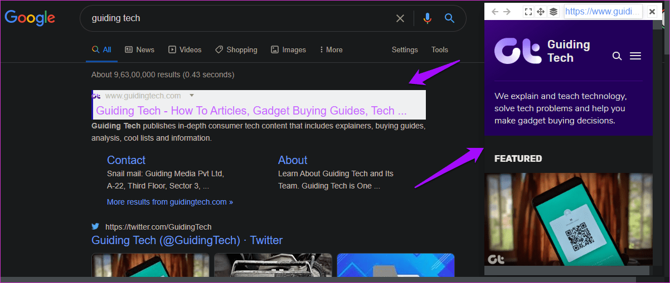
Task: Click the move icon in preview panel
Action: coord(541,12)
